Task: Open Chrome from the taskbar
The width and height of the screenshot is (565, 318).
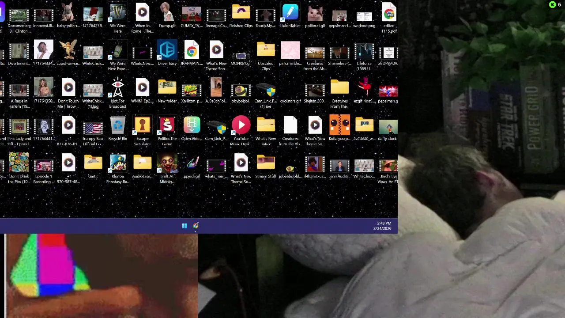Action: click(196, 226)
